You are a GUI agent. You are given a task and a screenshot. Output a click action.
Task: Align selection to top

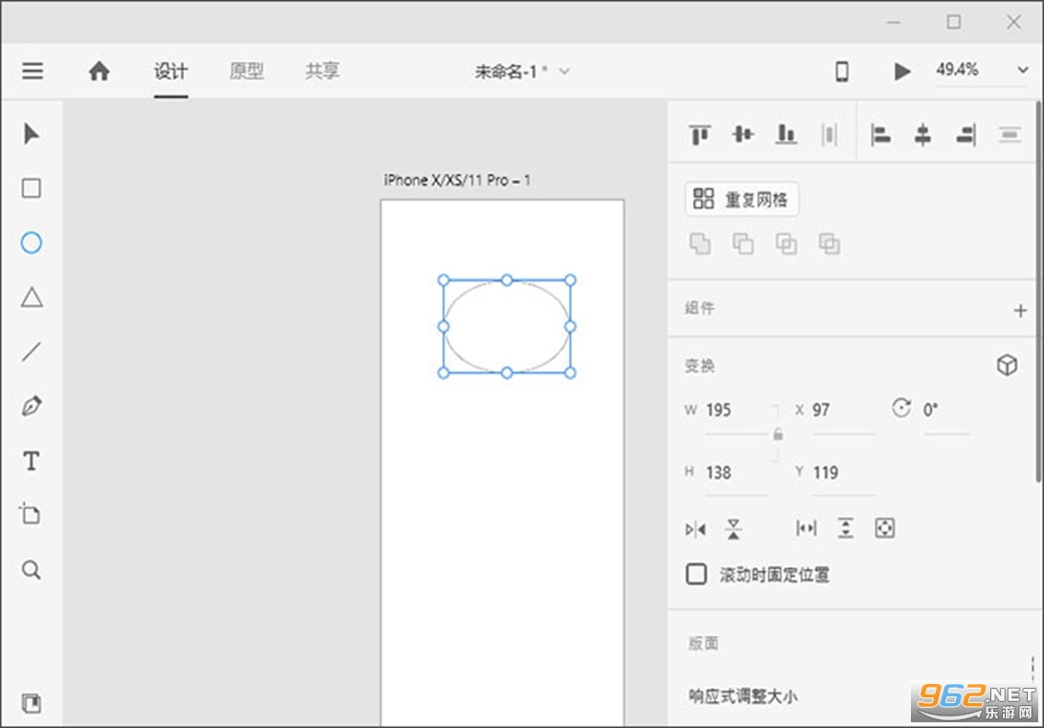[700, 135]
